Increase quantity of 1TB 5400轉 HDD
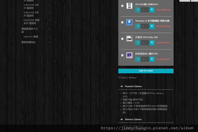Screen dimensions: 198x132 (x=152, y=10)
